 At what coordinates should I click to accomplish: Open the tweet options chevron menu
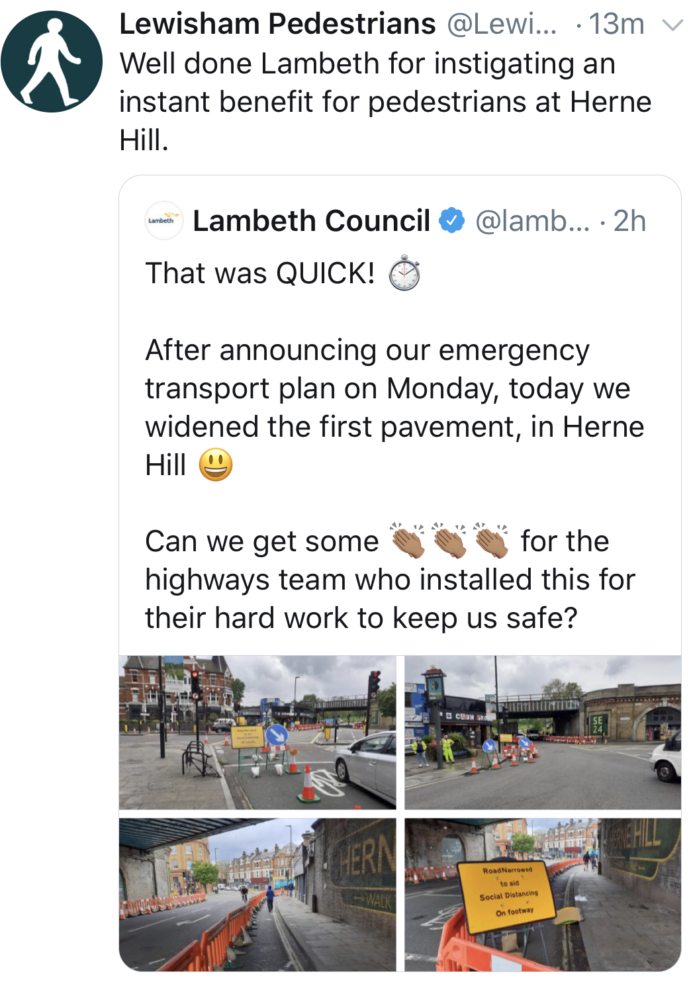[x=672, y=26]
